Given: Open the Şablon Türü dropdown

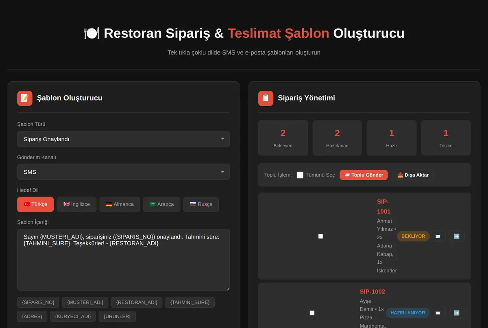Looking at the screenshot, I should coord(123,139).
